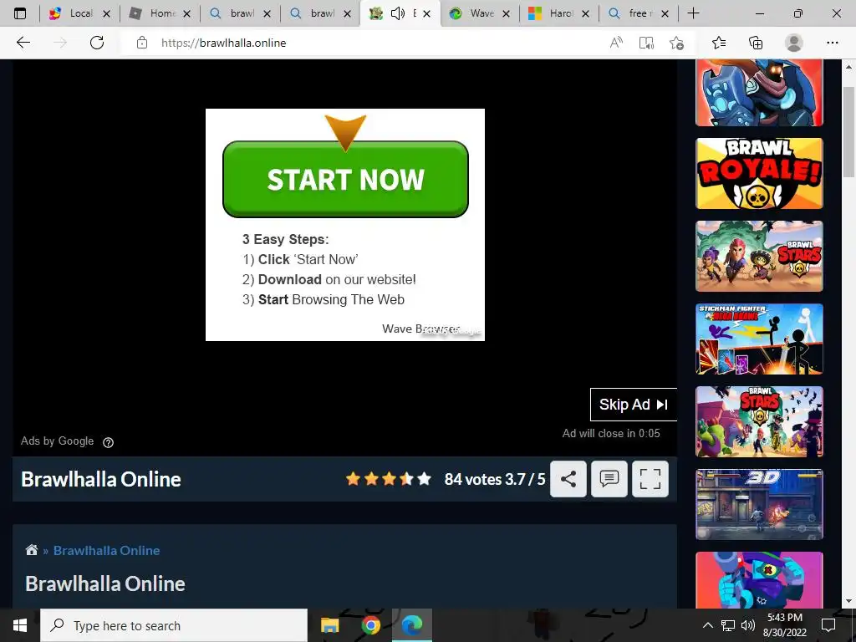856x642 pixels.
Task: Click the green START NOW ad button
Action: (345, 179)
